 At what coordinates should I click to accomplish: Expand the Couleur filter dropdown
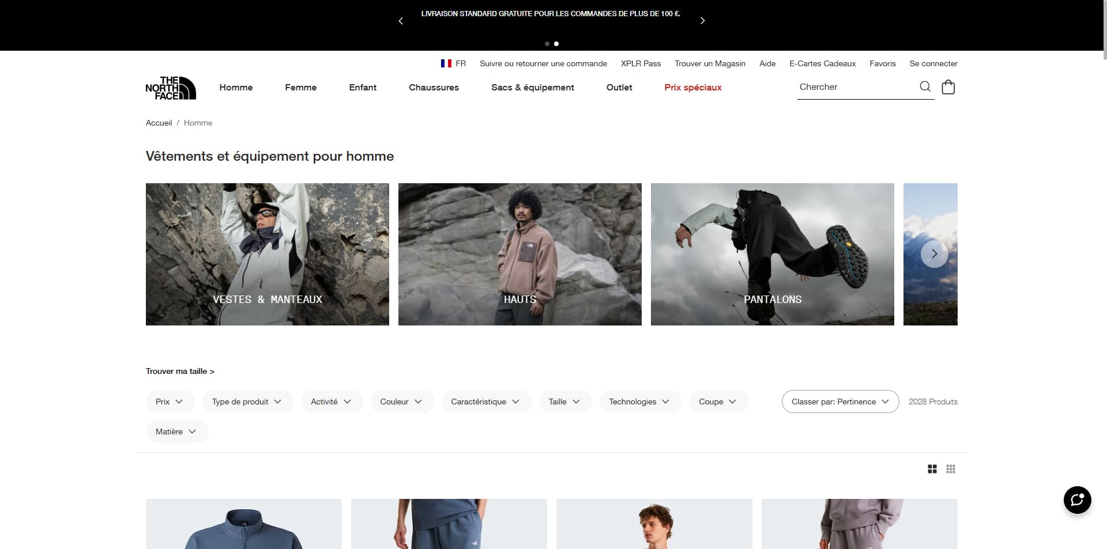point(402,402)
